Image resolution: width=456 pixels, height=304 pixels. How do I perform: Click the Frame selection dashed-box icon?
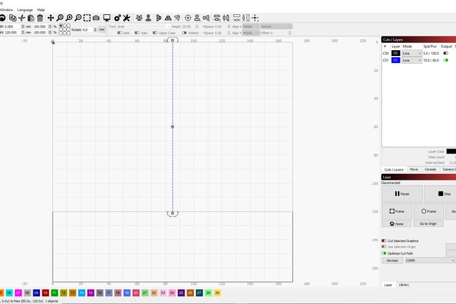[87, 18]
